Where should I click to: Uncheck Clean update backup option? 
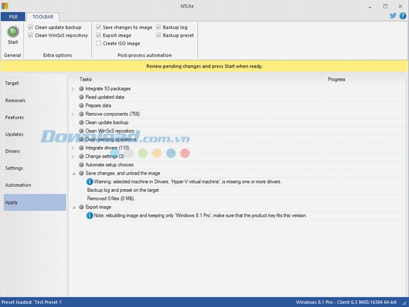coord(31,28)
